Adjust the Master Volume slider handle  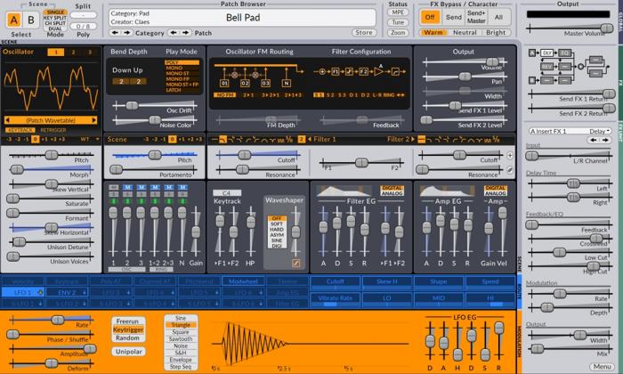pos(607,28)
